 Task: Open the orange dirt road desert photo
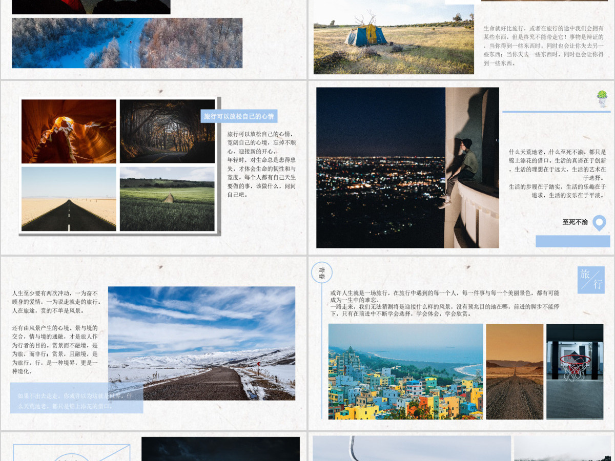(x=515, y=371)
